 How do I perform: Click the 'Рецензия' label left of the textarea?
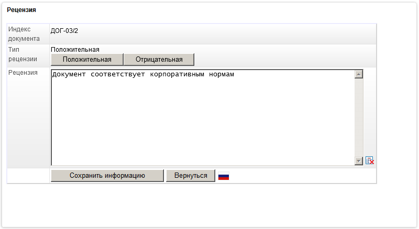[x=23, y=73]
